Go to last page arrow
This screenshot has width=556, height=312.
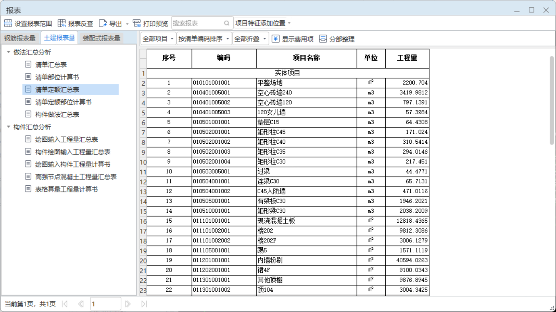click(x=144, y=304)
